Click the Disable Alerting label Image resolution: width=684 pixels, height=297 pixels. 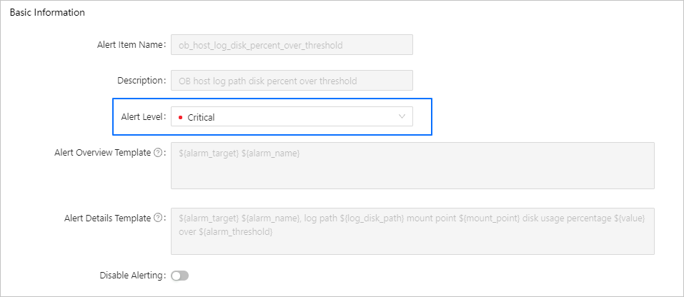pyautogui.click(x=133, y=276)
